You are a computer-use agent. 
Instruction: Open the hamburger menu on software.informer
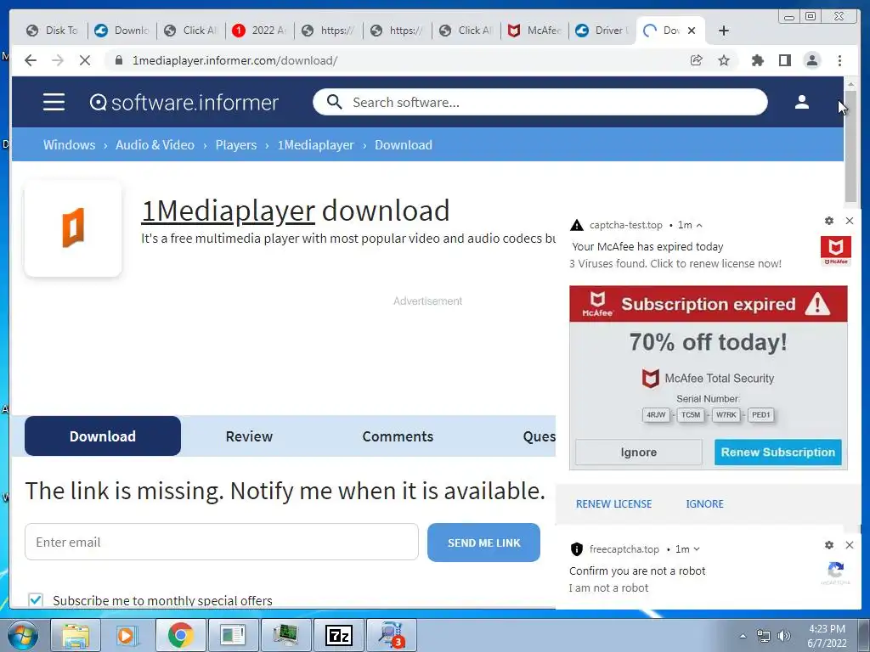[x=54, y=102]
